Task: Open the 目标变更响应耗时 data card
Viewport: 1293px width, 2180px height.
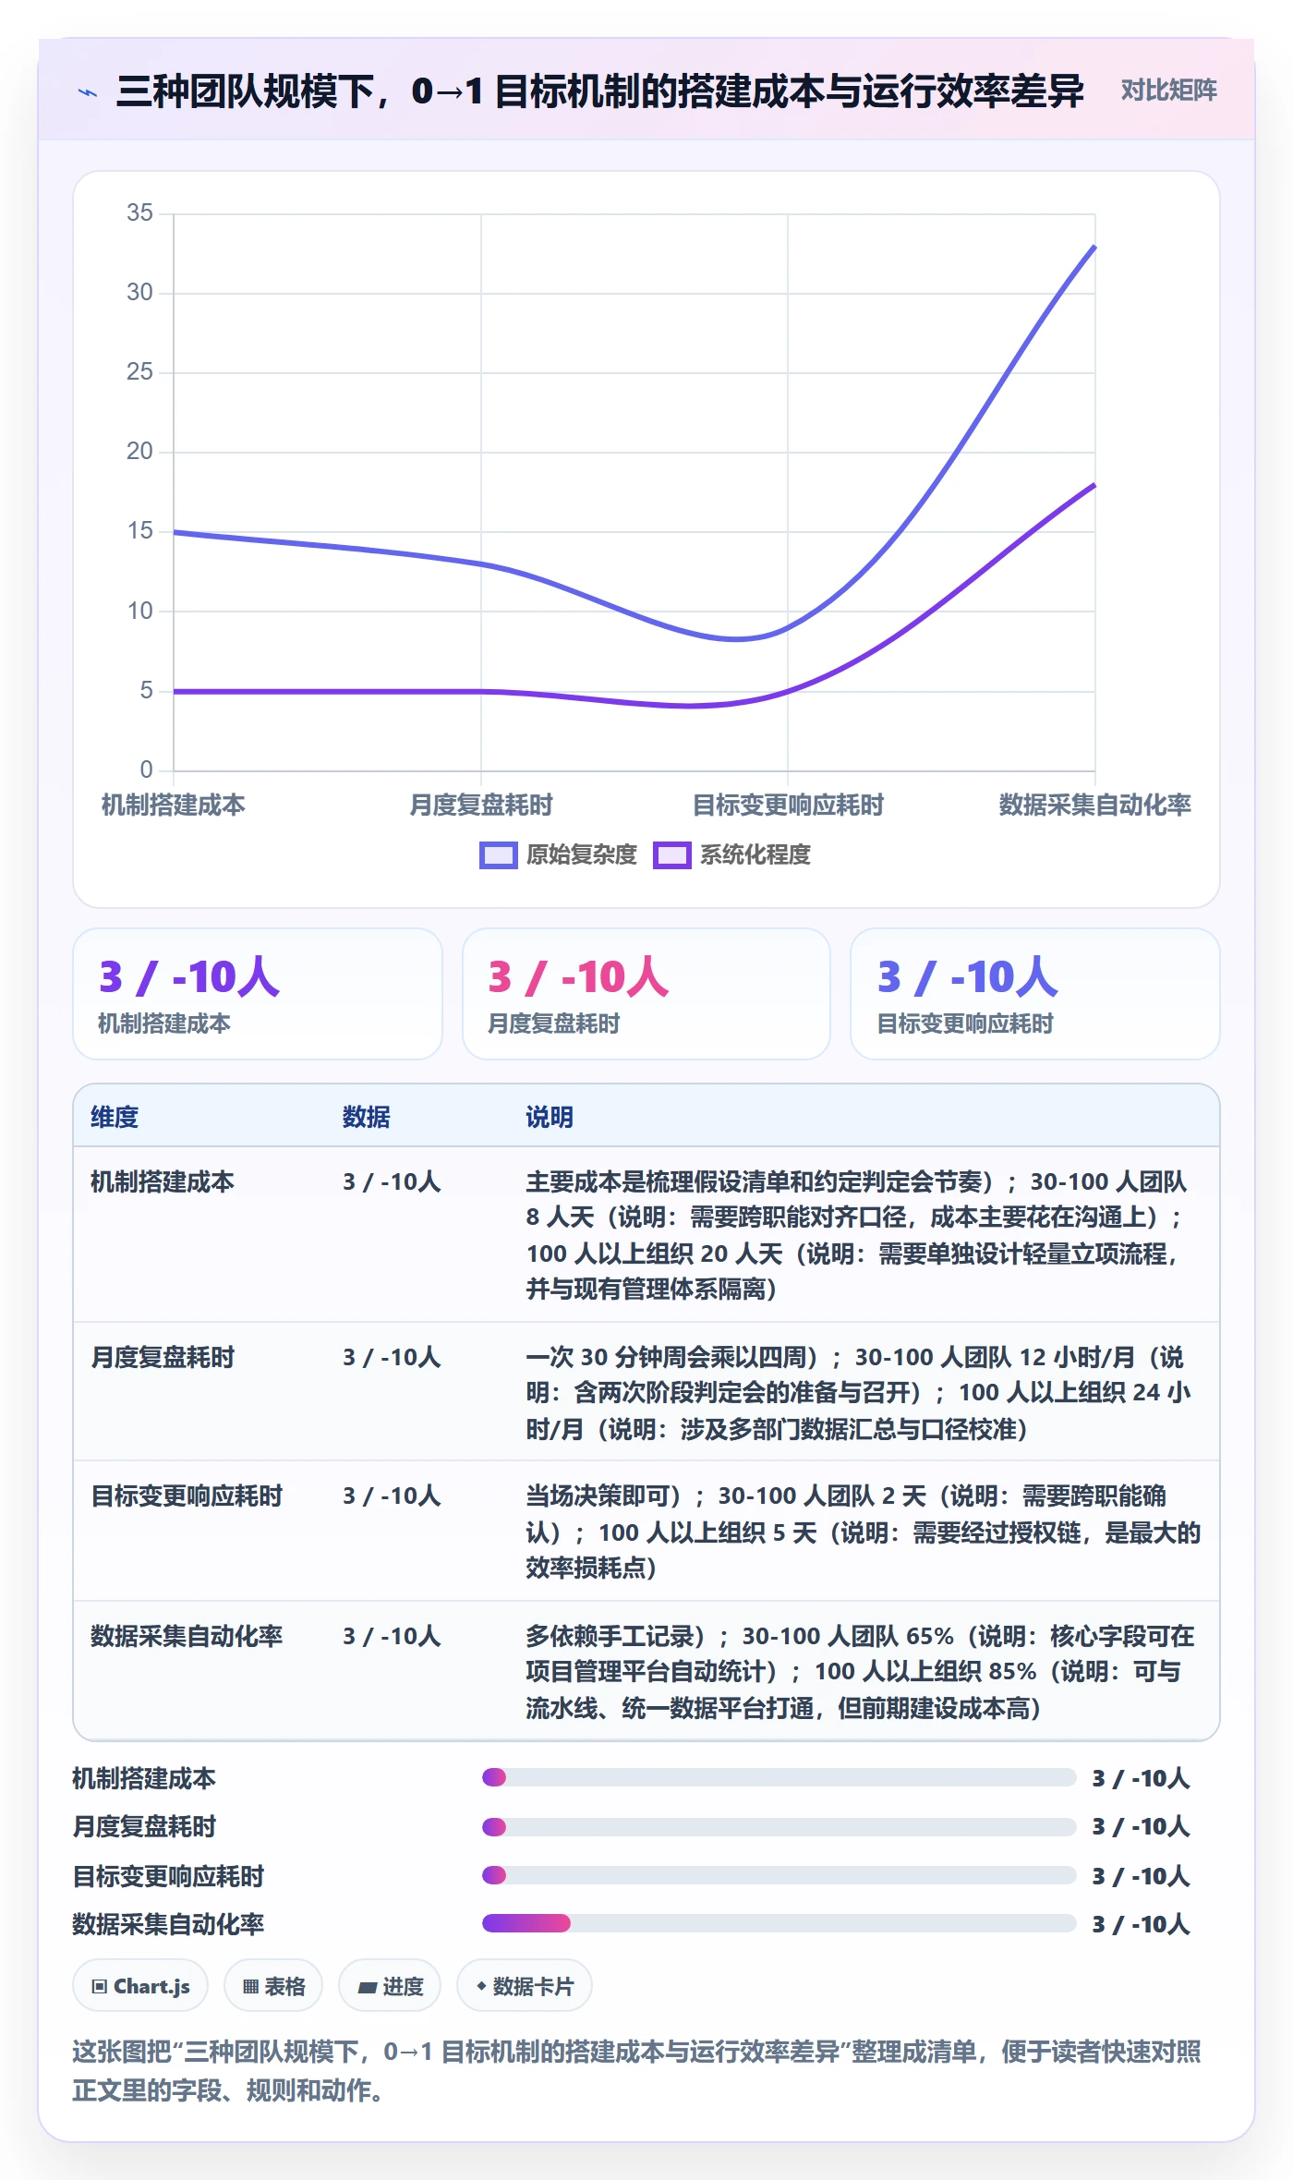Action: (x=1035, y=994)
